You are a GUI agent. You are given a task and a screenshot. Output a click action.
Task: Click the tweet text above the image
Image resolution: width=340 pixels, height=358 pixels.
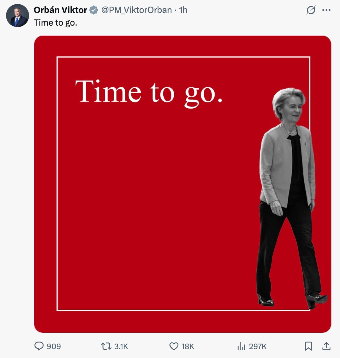pyautogui.click(x=56, y=23)
